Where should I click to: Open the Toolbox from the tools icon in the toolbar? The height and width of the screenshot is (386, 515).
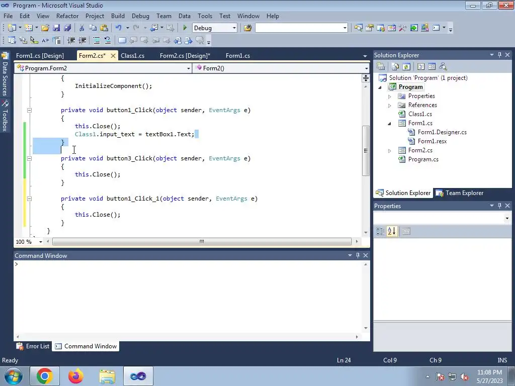pos(403,28)
